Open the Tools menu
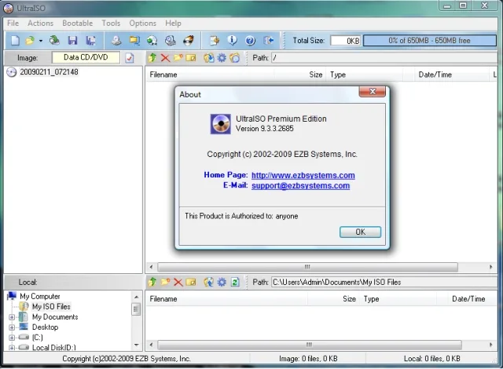Viewport: 503px width, 369px height. click(111, 23)
